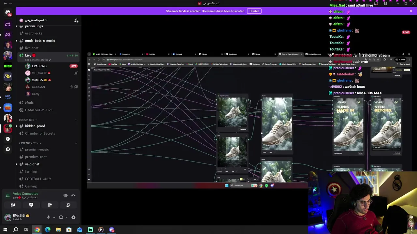
Task: Click the LIVE badge next to LPADRINO
Action: point(73,66)
